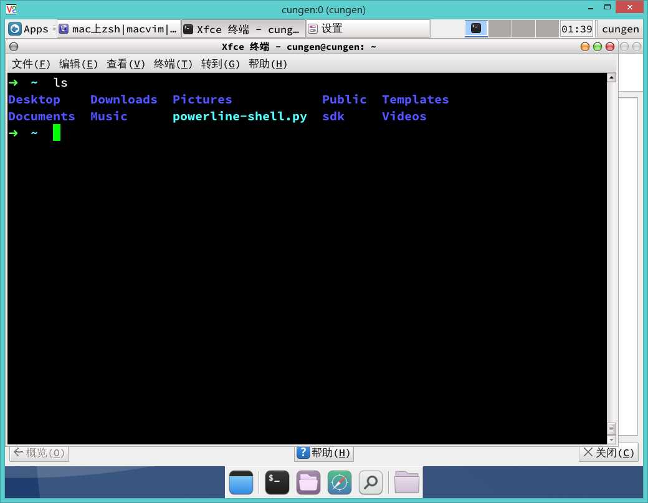Image resolution: width=648 pixels, height=503 pixels.
Task: Click the 帮助(H) button in settings window
Action: click(x=324, y=453)
